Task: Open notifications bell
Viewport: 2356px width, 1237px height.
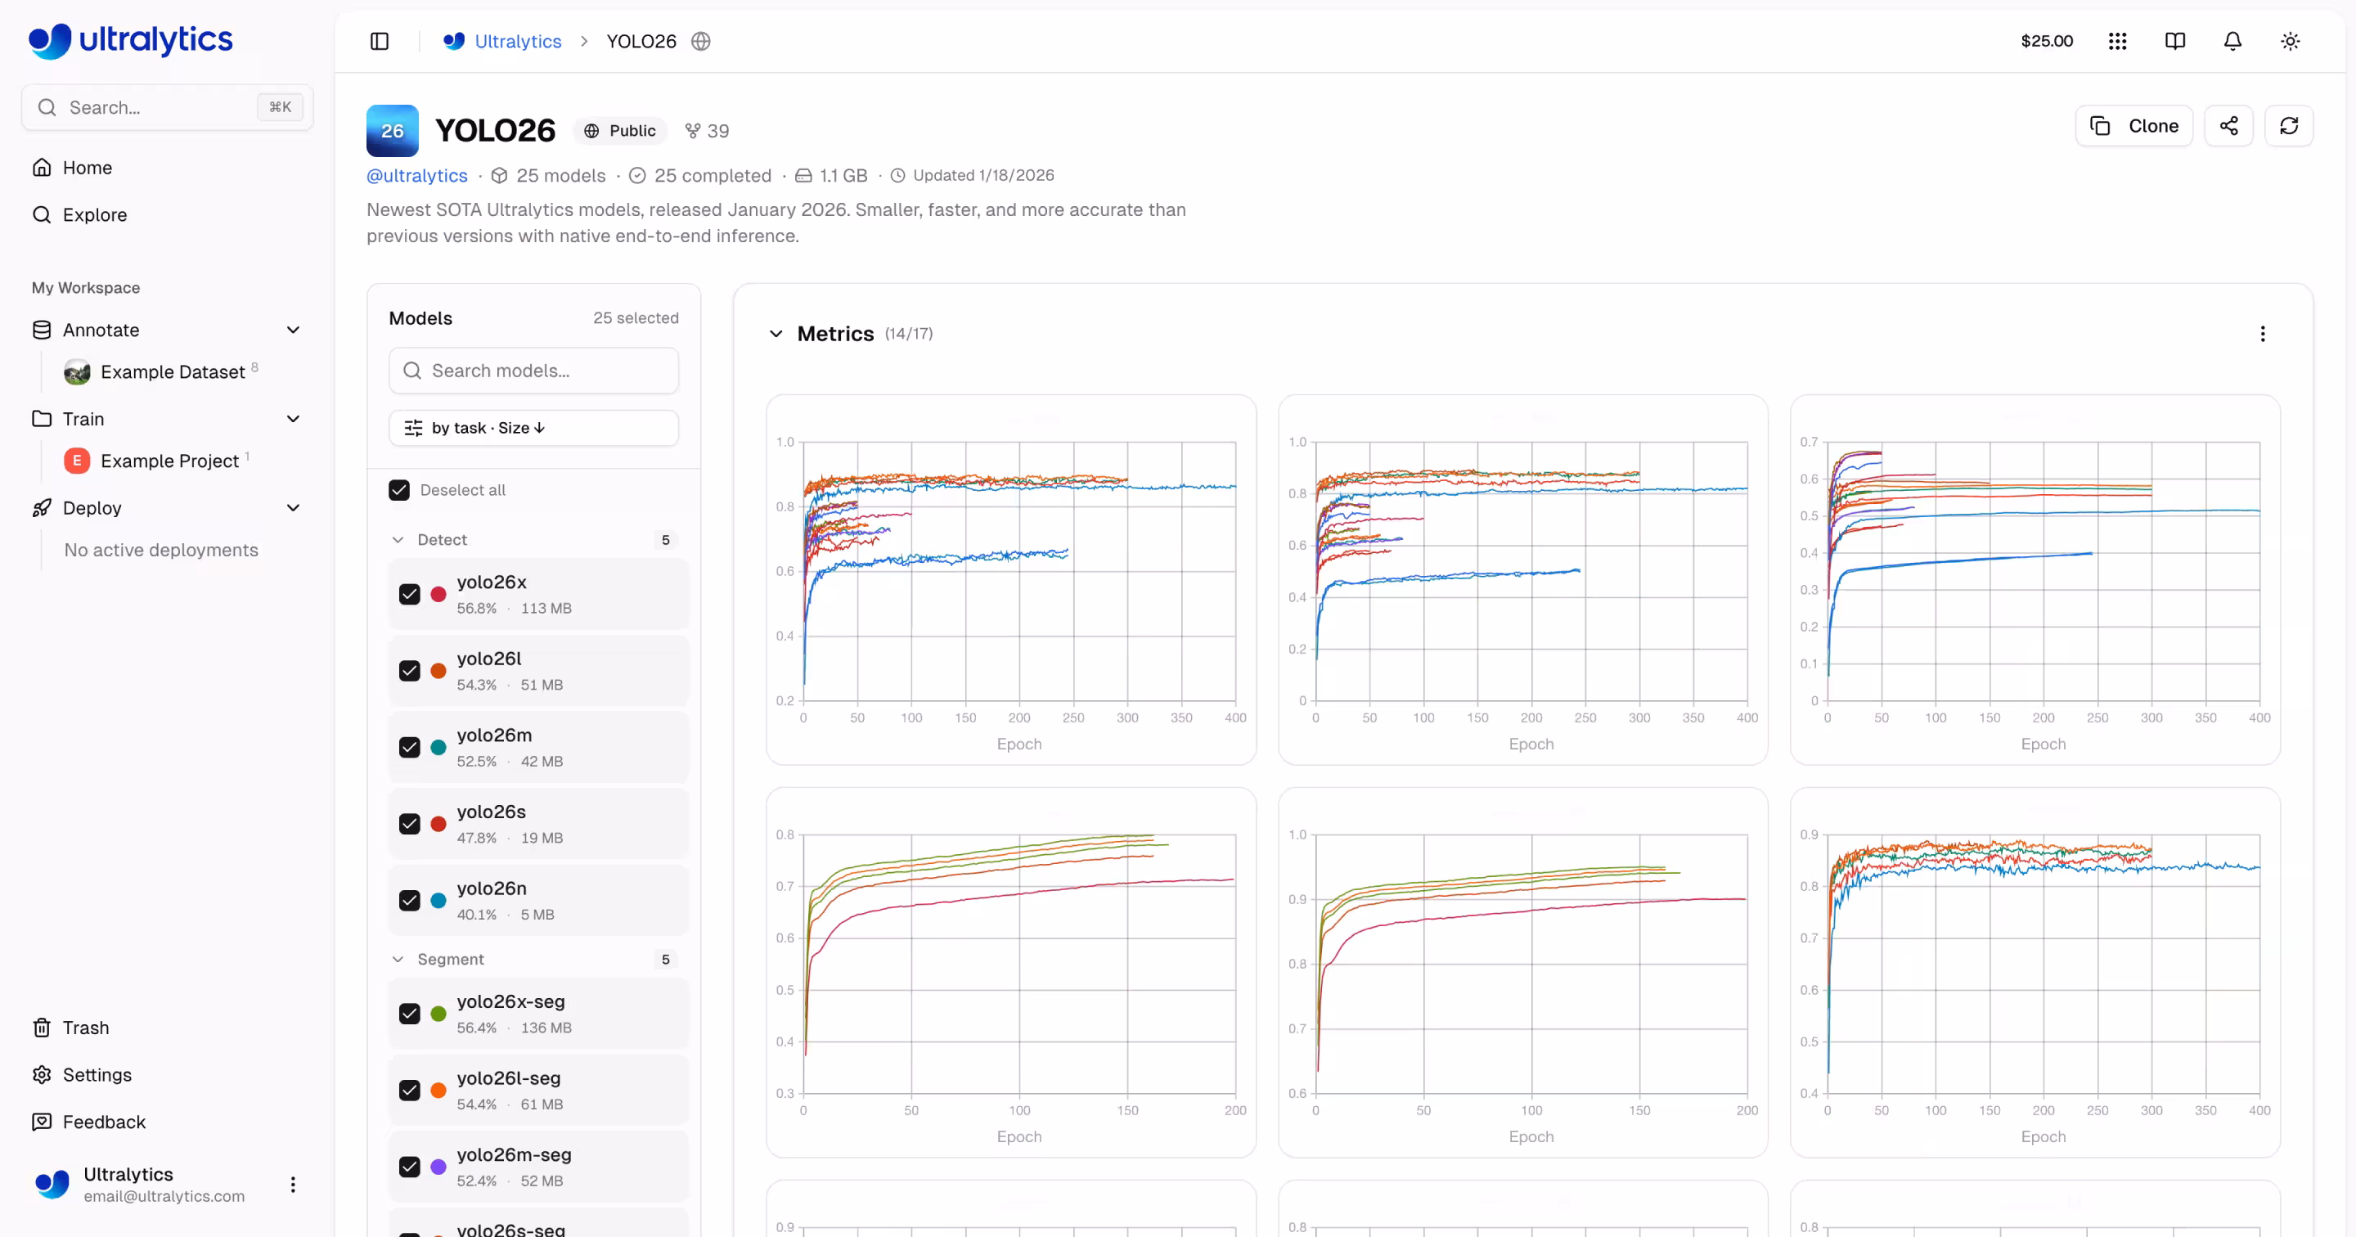Action: pos(2232,41)
